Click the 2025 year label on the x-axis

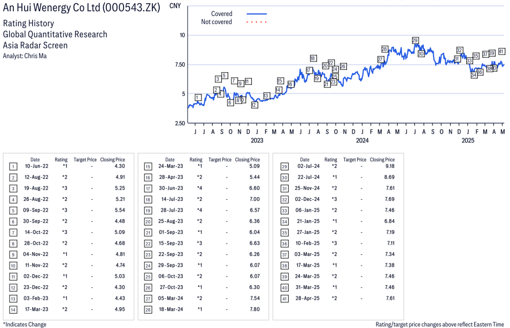pyautogui.click(x=468, y=140)
